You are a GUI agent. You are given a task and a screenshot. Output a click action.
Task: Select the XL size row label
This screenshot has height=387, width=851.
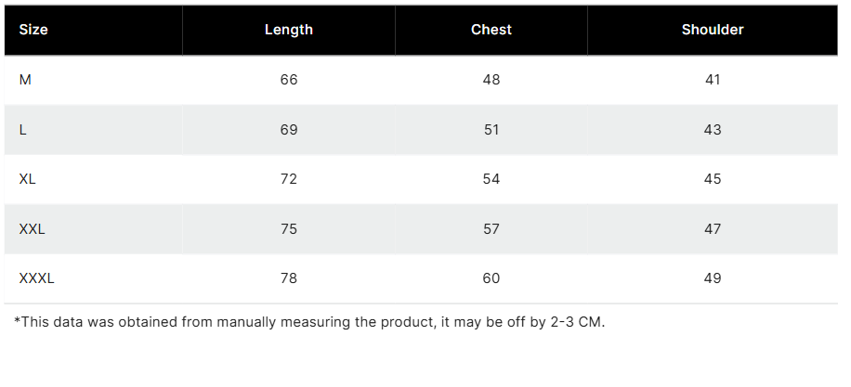28,179
